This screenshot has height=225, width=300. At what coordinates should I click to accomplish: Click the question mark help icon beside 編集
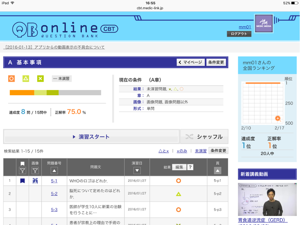[190, 167]
